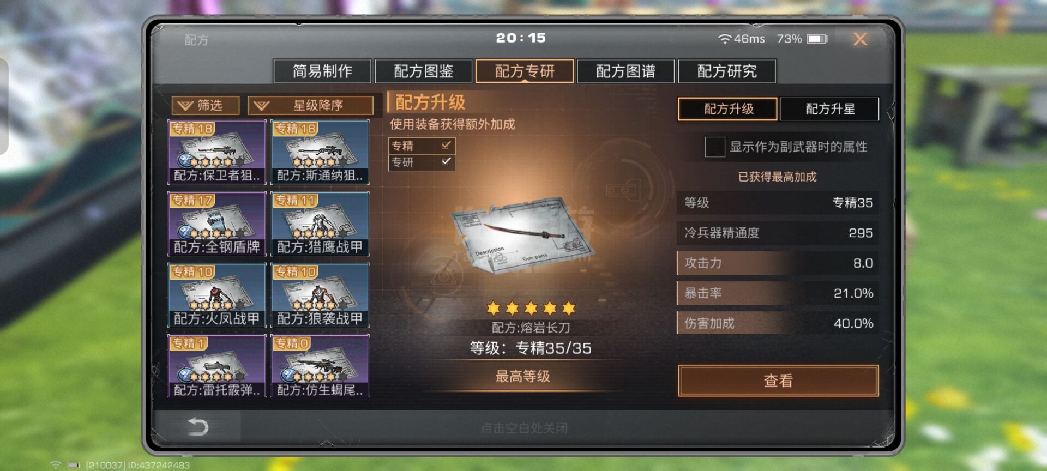Switch to the 配方研究 tab
The height and width of the screenshot is (471, 1047).
[x=727, y=71]
